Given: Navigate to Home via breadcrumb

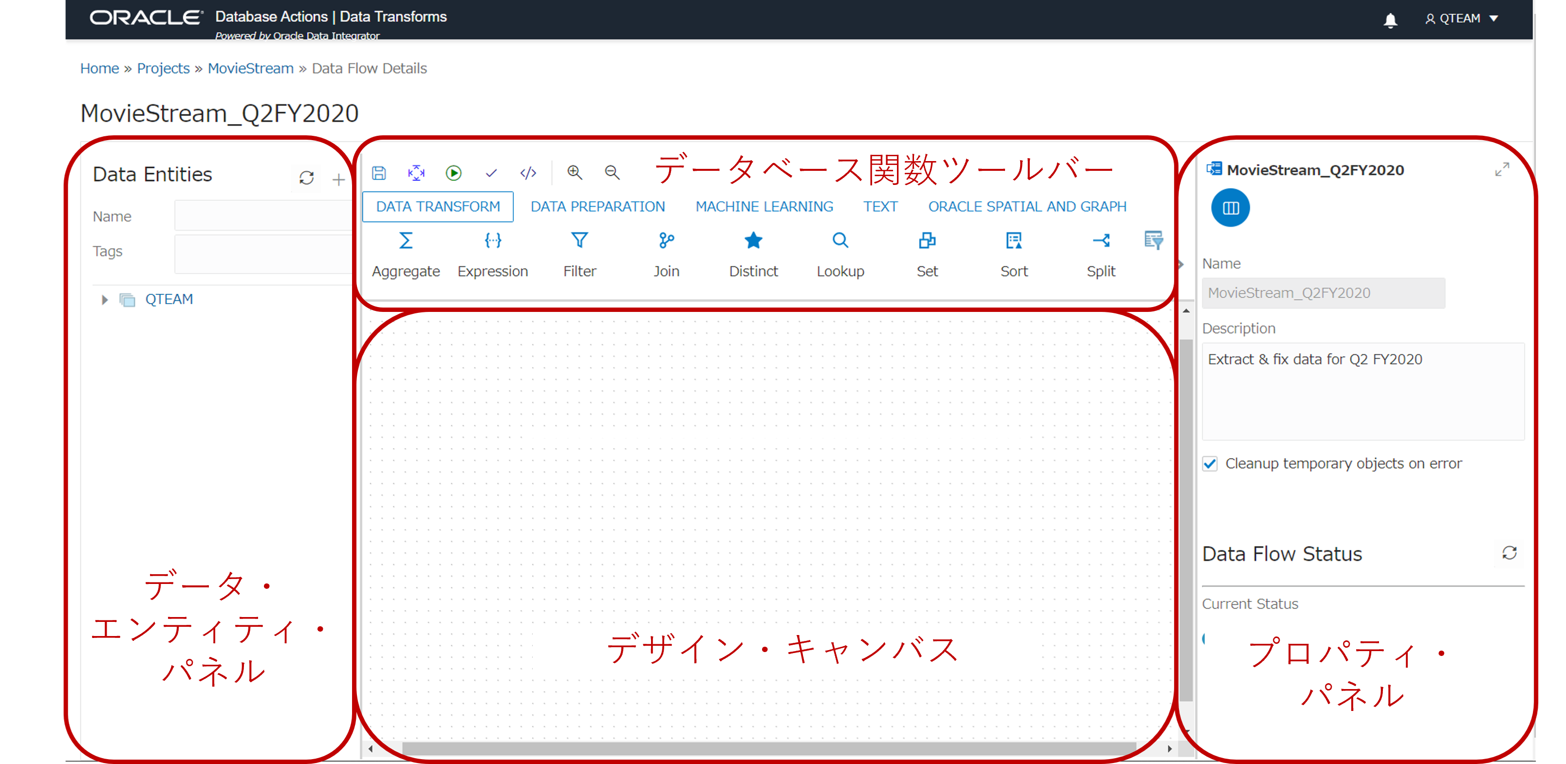Looking at the screenshot, I should pyautogui.click(x=99, y=68).
